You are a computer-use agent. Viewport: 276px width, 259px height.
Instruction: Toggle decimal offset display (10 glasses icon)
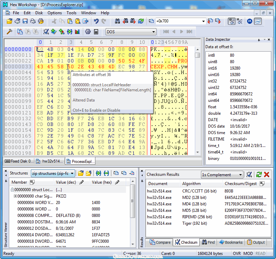tap(232, 21)
